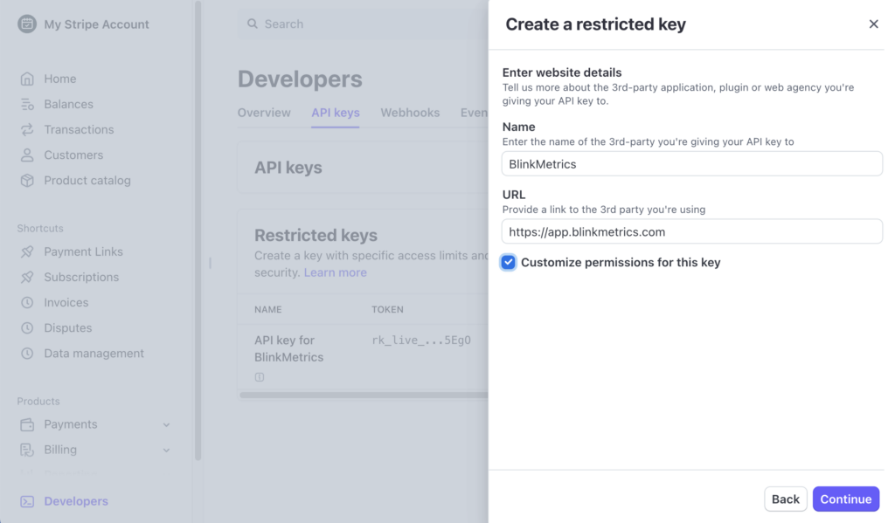895x523 pixels.
Task: Click the Home icon in sidebar
Action: [x=28, y=79]
